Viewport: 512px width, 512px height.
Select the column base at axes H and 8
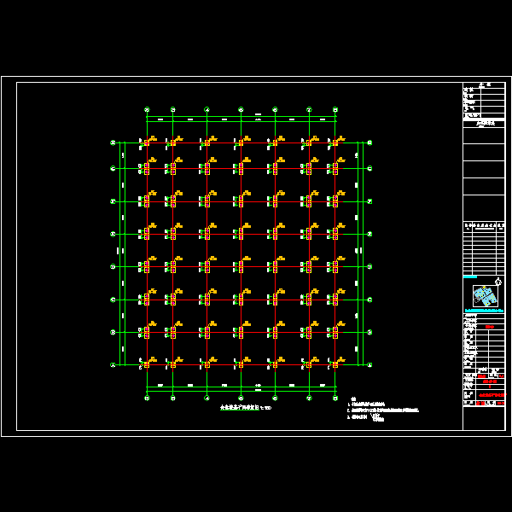click(335, 143)
